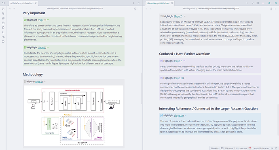Click the templater code icon in ribbon
Image resolution: width=279 pixels, height=150 pixels.
coord(3,37)
